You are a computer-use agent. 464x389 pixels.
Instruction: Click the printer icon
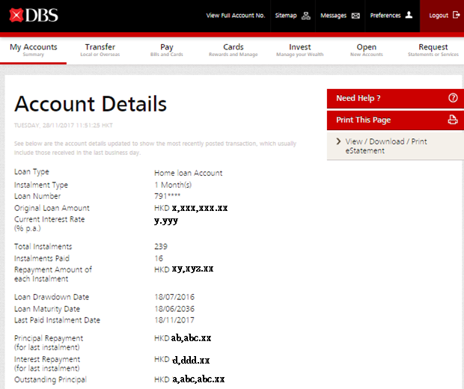tap(452, 120)
